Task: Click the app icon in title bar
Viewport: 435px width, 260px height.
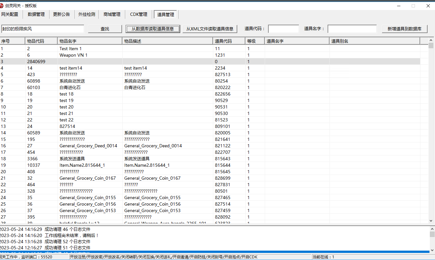Action: coord(2,6)
